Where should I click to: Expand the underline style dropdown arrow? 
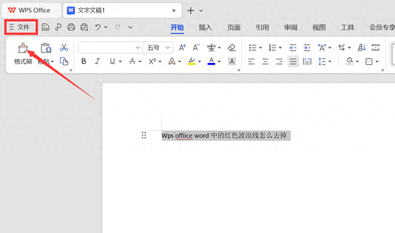pyautogui.click(x=120, y=61)
